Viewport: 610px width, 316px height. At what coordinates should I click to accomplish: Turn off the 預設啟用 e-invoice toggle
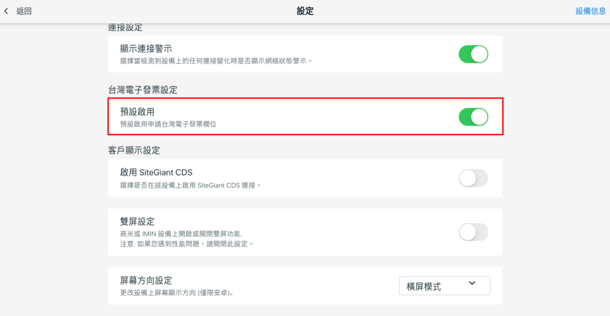point(473,117)
